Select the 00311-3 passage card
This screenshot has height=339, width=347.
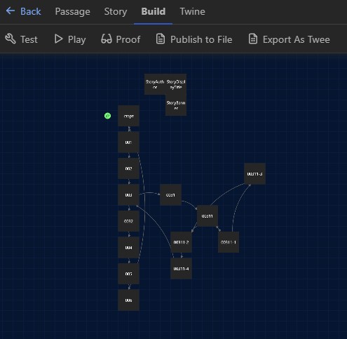[254, 174]
